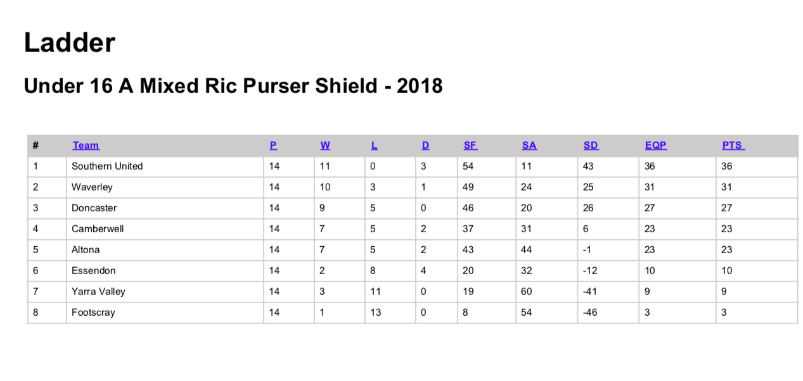
Task: Click the L column header link
Action: [375, 146]
